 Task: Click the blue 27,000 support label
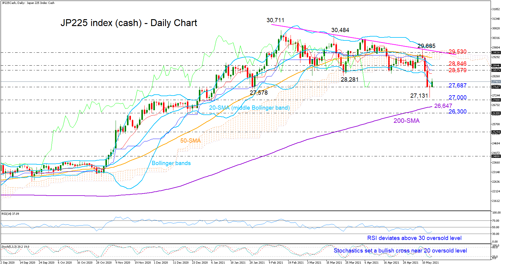click(457, 98)
